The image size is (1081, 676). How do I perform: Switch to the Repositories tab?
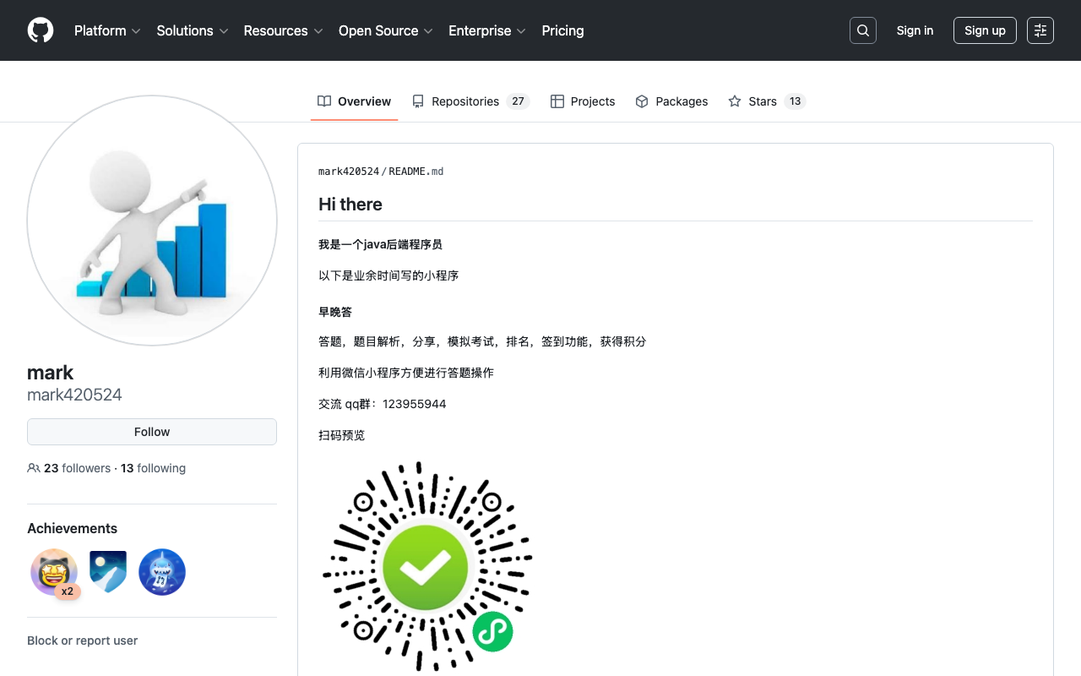470,101
